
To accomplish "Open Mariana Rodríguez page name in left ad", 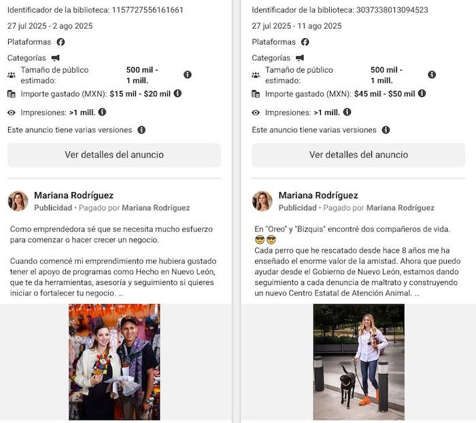I will [x=73, y=196].
